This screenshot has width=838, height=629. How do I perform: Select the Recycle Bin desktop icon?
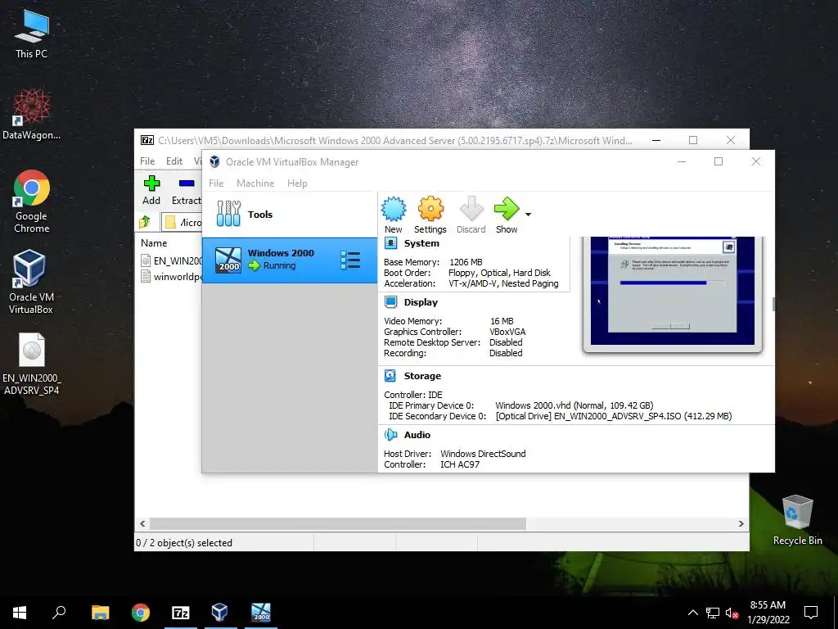tap(797, 520)
